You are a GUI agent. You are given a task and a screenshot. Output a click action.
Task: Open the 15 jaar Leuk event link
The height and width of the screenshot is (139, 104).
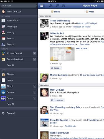92,75
